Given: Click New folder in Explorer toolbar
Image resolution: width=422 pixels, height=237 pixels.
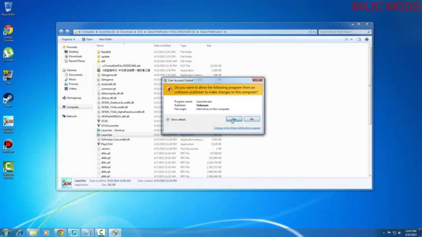Looking at the screenshot, I should tap(105, 39).
